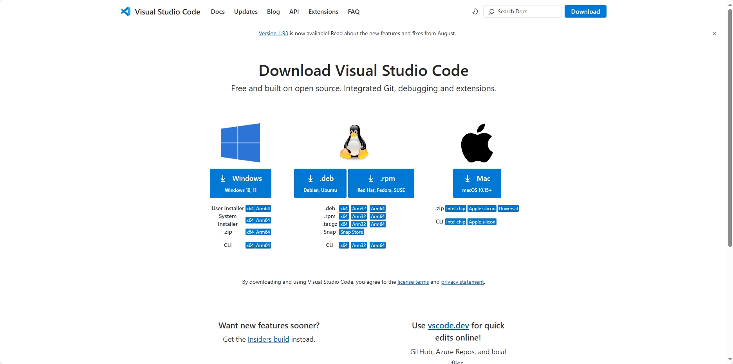
Task: Click the blue Download button in header
Action: [585, 11]
